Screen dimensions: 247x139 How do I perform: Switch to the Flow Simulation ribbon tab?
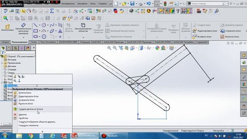click(48, 42)
